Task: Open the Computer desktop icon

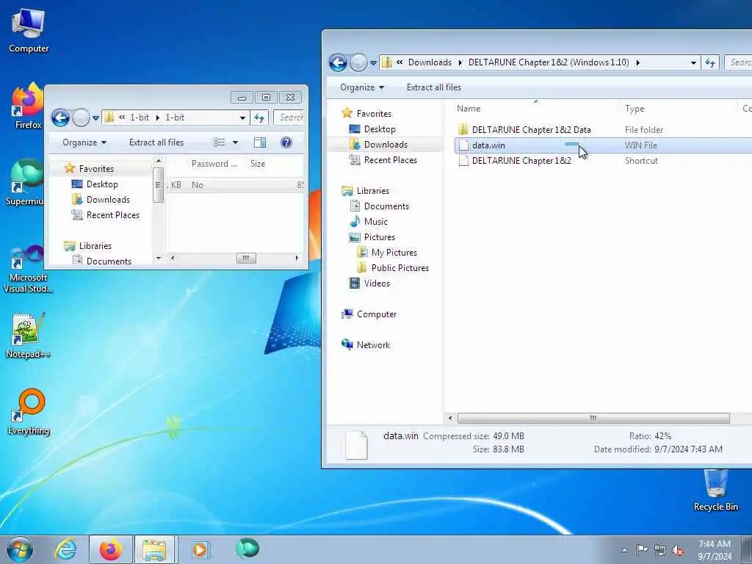Action: (29, 30)
